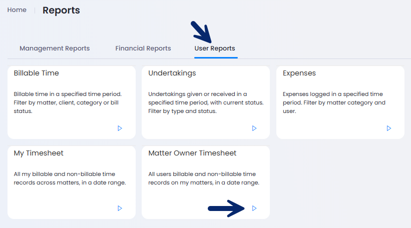The width and height of the screenshot is (411, 228).
Task: Click the Matter Owner Timesheet description text
Action: (204, 178)
